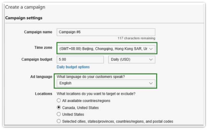Open the GMT+08:00 Beijing time zone dropdown
208x130 pixels.
point(104,48)
